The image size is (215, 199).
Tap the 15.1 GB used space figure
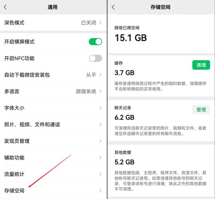131,38
